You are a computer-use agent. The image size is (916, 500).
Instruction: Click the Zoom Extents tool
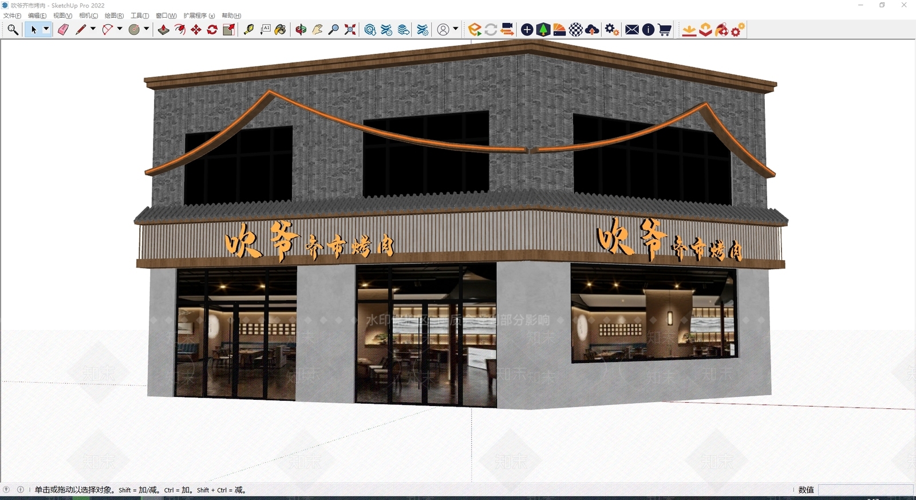click(x=350, y=30)
